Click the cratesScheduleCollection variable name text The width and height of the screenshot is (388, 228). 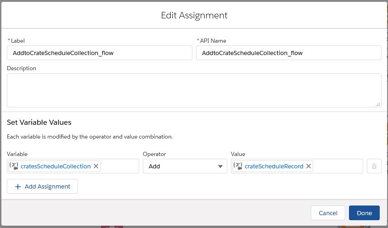(x=56, y=166)
